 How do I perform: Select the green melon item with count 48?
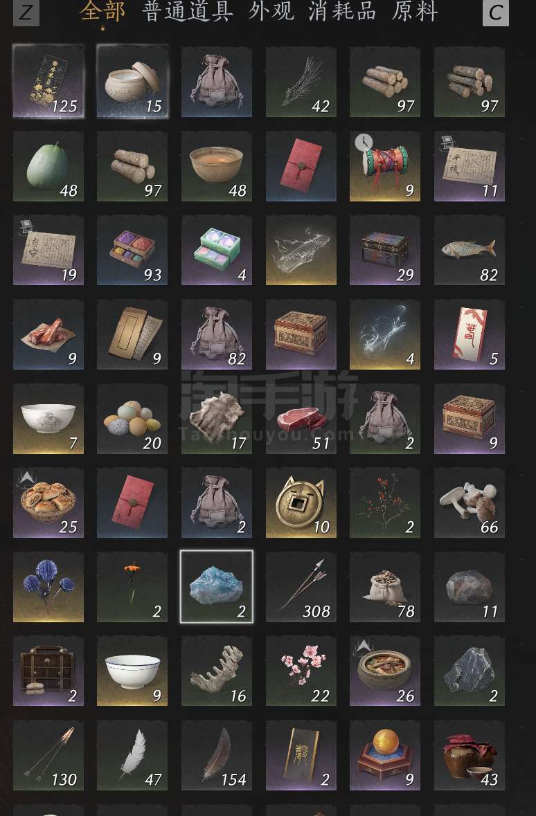48,166
